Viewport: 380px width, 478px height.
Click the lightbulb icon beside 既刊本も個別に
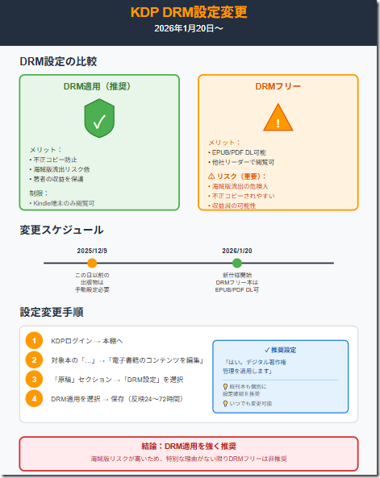coord(225,387)
